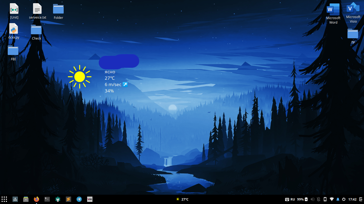Screen dimensions: 364x204
Task: Click the 27°C reading in the desktop widget
Action: (110, 78)
